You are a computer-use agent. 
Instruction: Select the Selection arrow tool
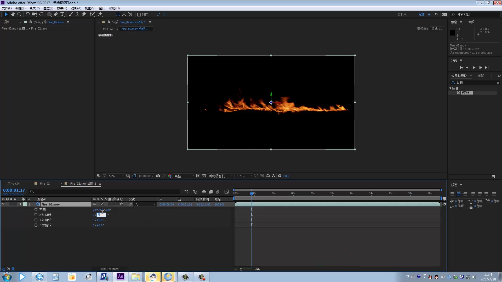(x=6, y=14)
